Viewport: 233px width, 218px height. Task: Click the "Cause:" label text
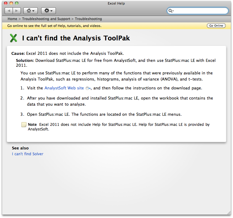18,54
